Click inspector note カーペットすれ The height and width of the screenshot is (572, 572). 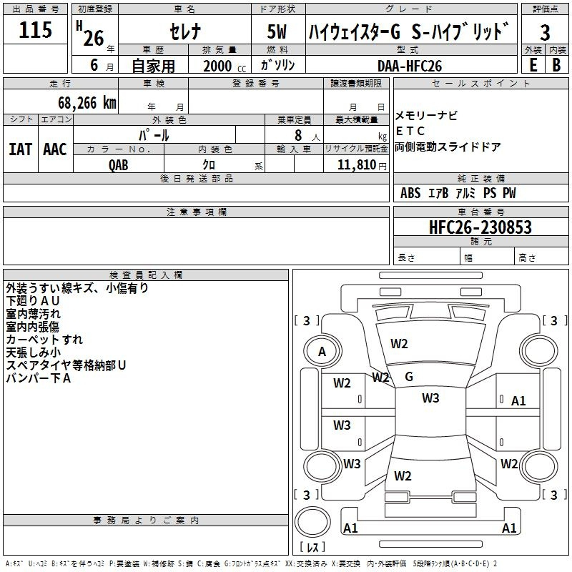click(44, 340)
